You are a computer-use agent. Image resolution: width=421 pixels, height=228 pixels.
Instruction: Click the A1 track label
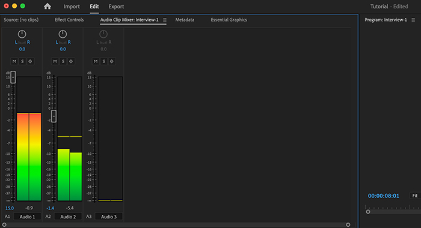point(7,217)
